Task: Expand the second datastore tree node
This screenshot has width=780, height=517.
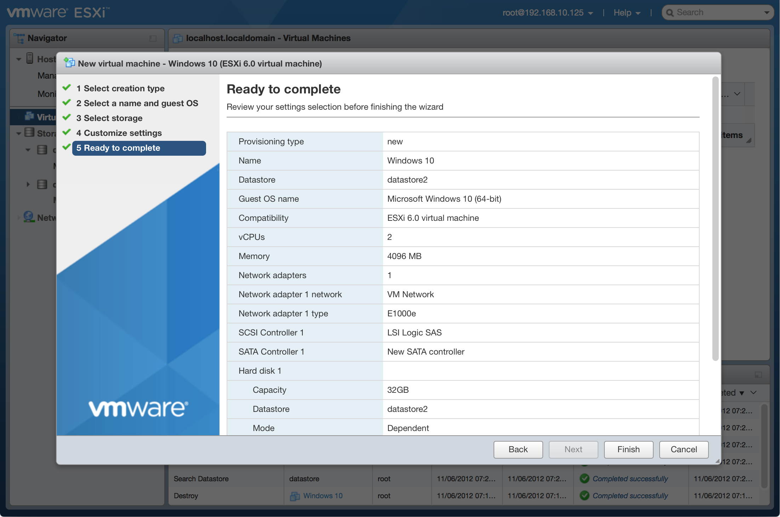Action: 28,184
